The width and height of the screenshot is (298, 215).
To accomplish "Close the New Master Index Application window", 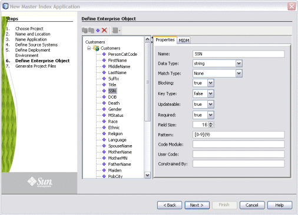I will [292, 6].
